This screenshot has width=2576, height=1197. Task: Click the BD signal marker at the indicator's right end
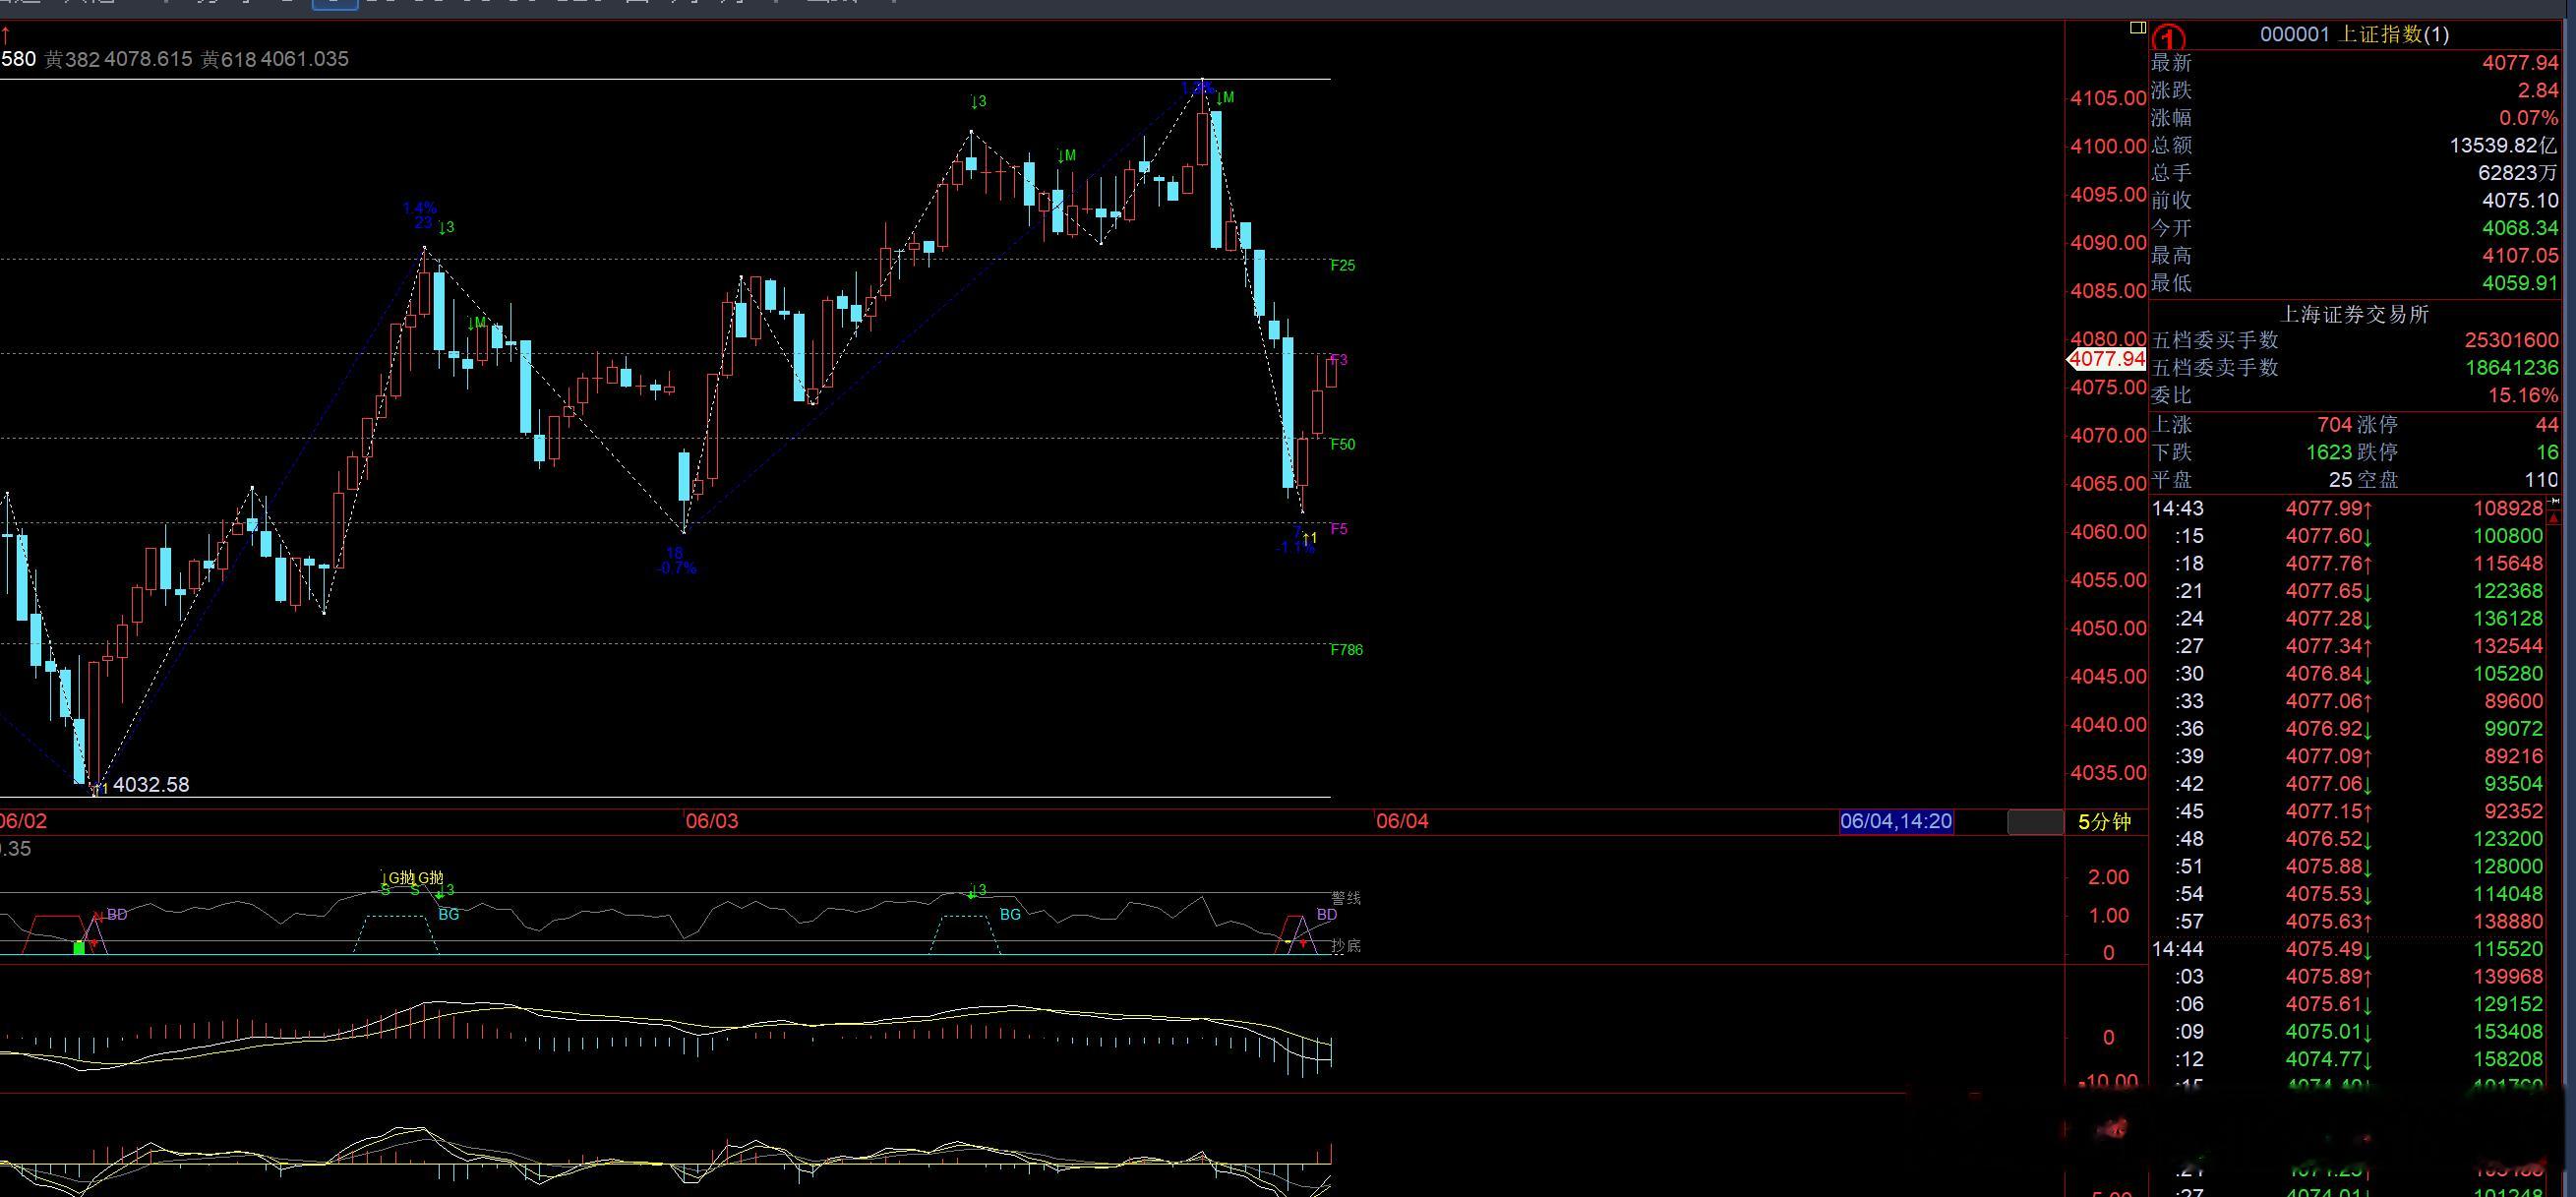pos(1327,914)
